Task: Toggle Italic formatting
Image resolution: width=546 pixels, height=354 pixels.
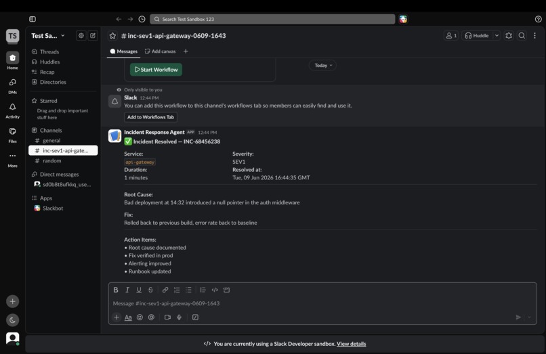Action: tap(127, 290)
